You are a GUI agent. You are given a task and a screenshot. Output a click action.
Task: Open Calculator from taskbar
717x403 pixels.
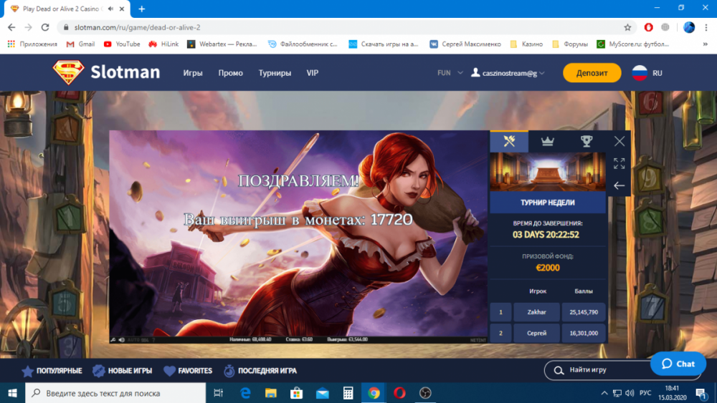[348, 393]
